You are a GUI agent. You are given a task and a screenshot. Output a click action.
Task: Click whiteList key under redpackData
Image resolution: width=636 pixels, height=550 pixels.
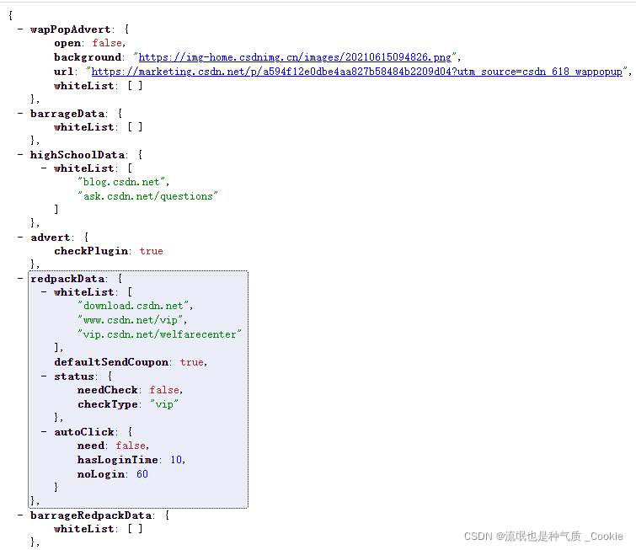click(83, 292)
